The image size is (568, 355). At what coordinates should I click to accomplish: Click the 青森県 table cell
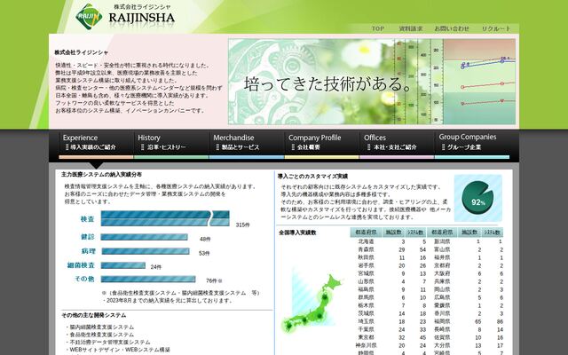[366, 249]
